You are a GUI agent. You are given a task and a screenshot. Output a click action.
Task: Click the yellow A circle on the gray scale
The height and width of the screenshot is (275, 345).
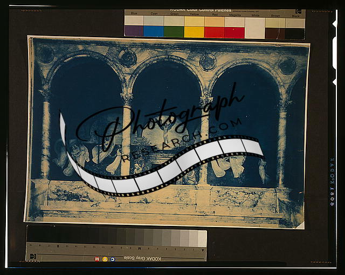[x=105, y=259]
